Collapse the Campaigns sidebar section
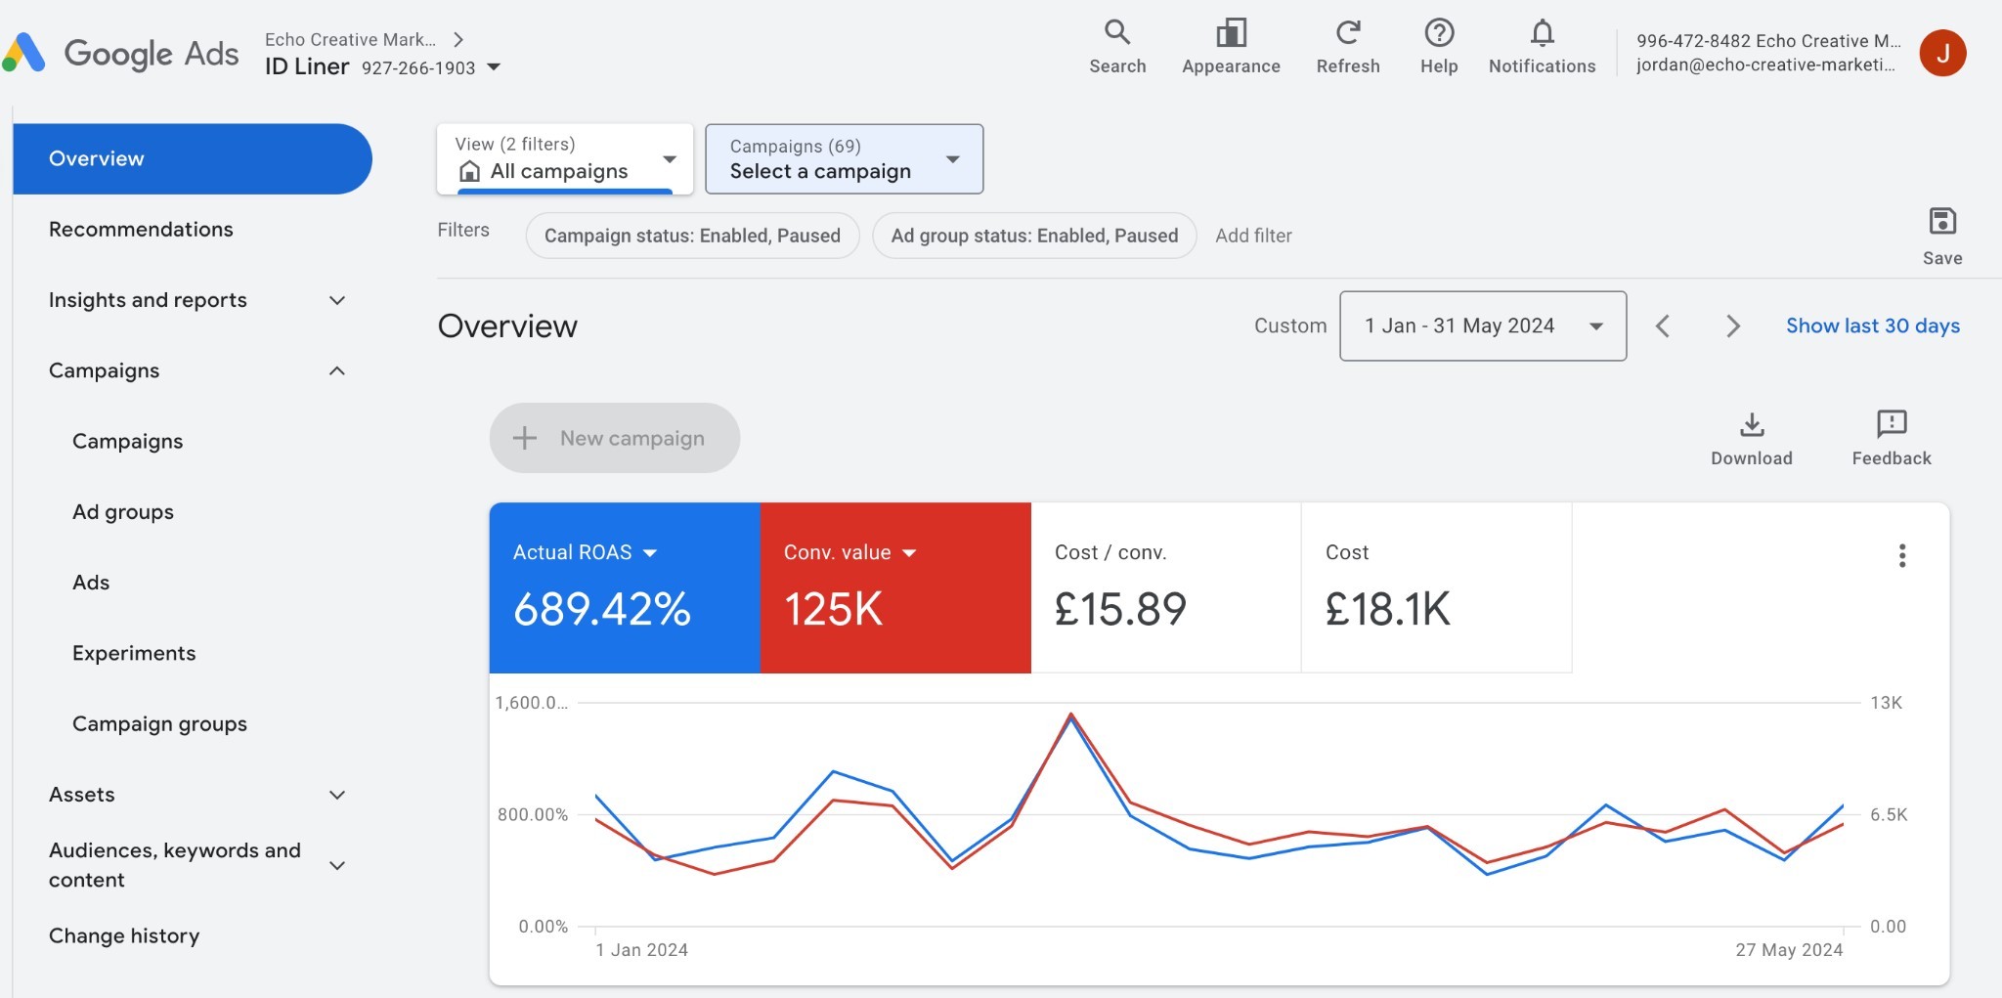Viewport: 2002px width, 998px height. (337, 370)
